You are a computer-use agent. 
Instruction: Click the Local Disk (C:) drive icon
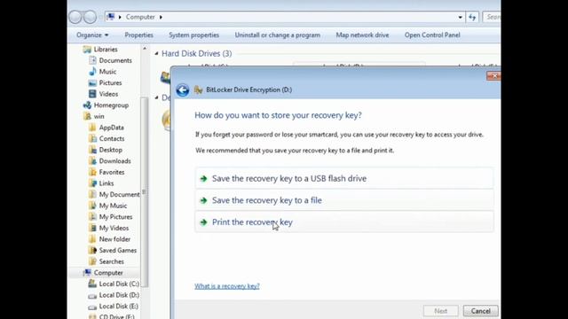(x=92, y=284)
